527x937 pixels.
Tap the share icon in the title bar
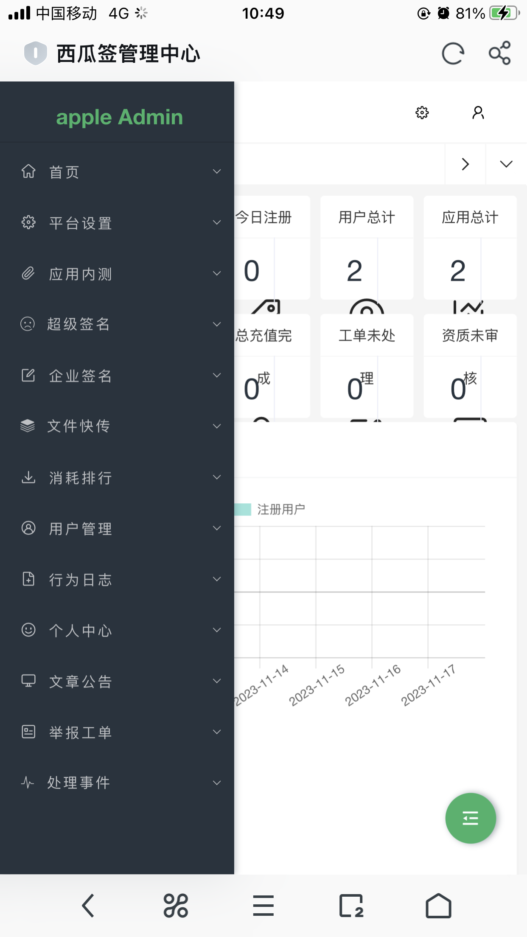500,53
